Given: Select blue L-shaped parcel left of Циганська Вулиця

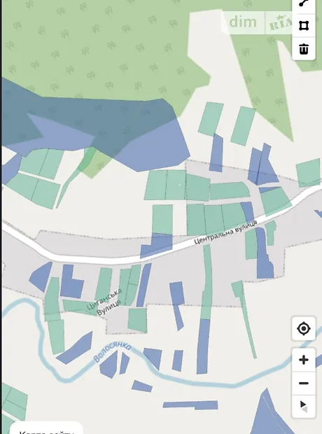Looking at the screenshot, I should point(71,282).
